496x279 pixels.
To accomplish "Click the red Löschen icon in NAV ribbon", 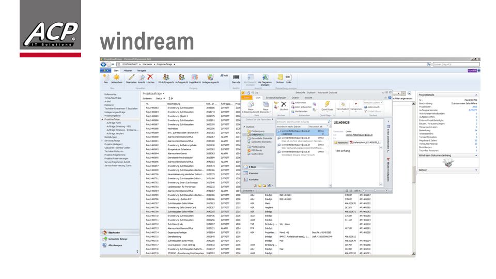I will click(x=150, y=77).
